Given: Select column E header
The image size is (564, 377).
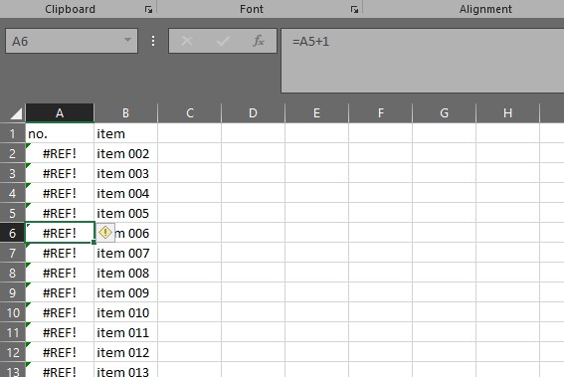Looking at the screenshot, I should pyautogui.click(x=316, y=113).
